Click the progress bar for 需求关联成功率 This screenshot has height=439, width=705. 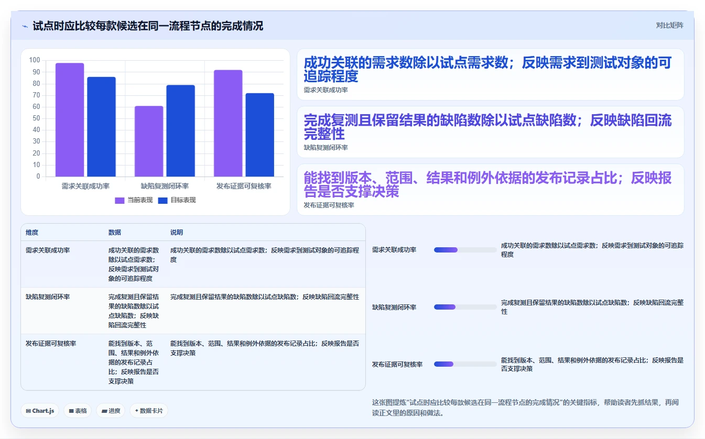point(465,250)
